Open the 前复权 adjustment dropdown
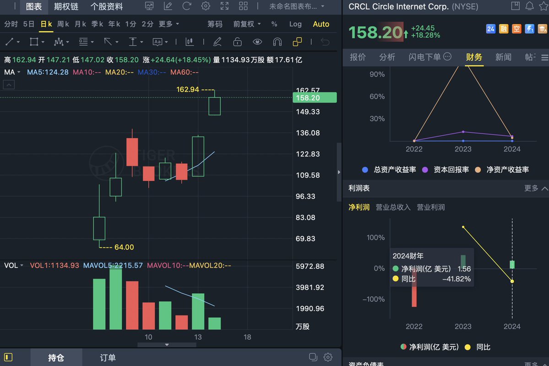 pyautogui.click(x=247, y=24)
